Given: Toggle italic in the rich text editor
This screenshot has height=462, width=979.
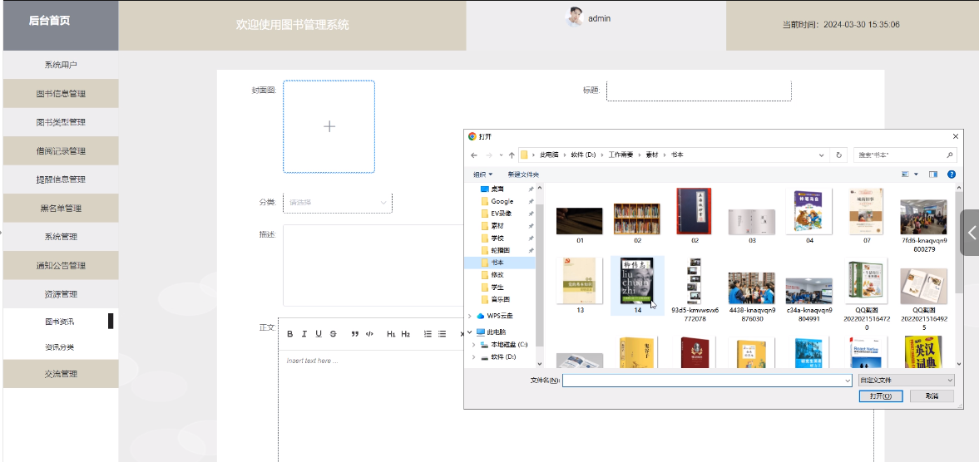Looking at the screenshot, I should (x=304, y=334).
